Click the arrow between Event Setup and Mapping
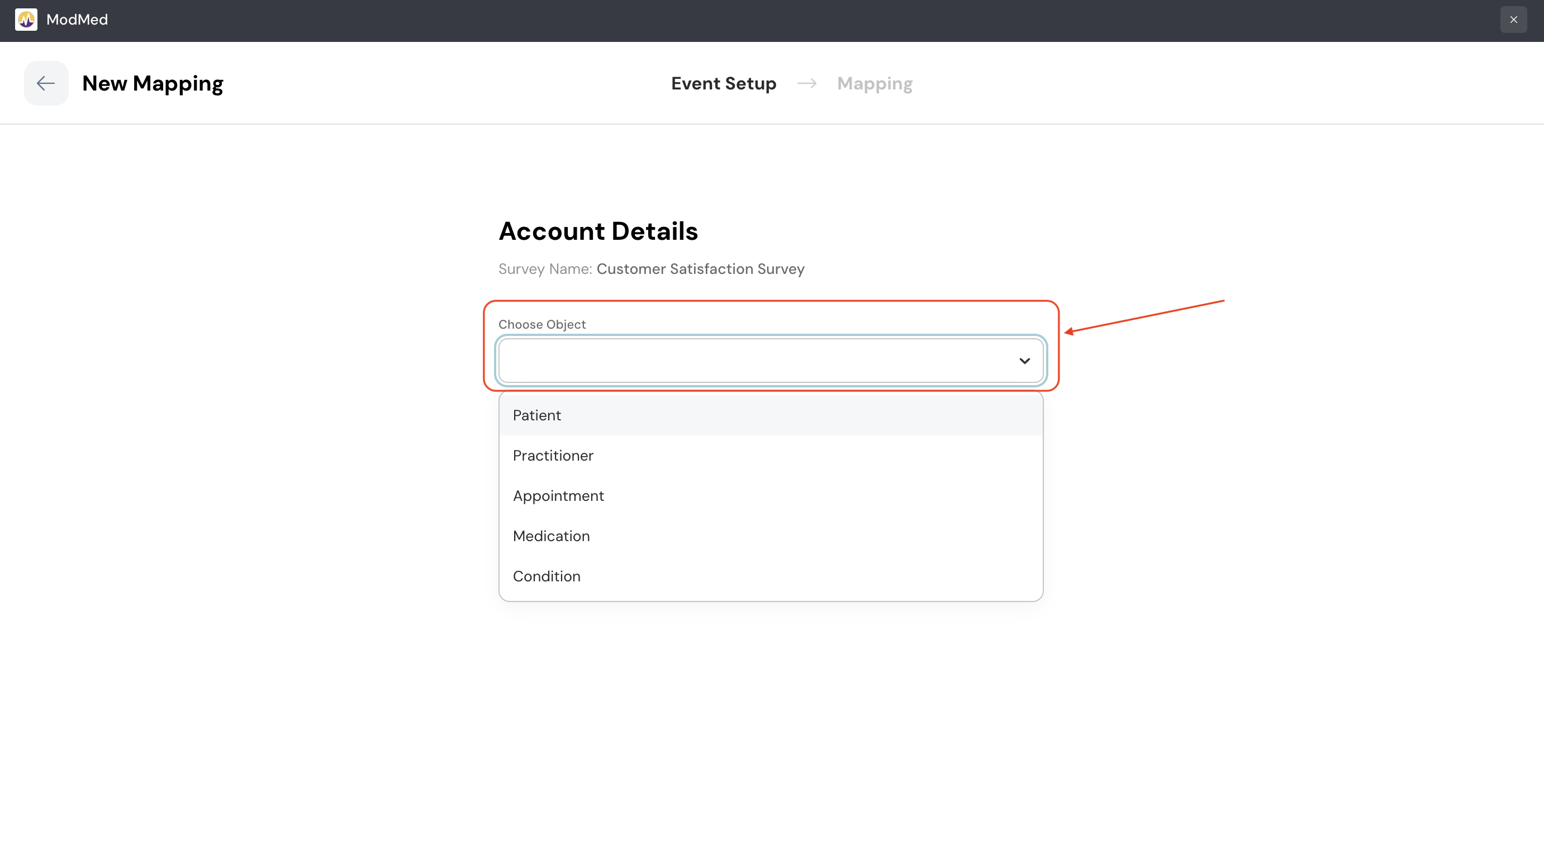 point(807,83)
